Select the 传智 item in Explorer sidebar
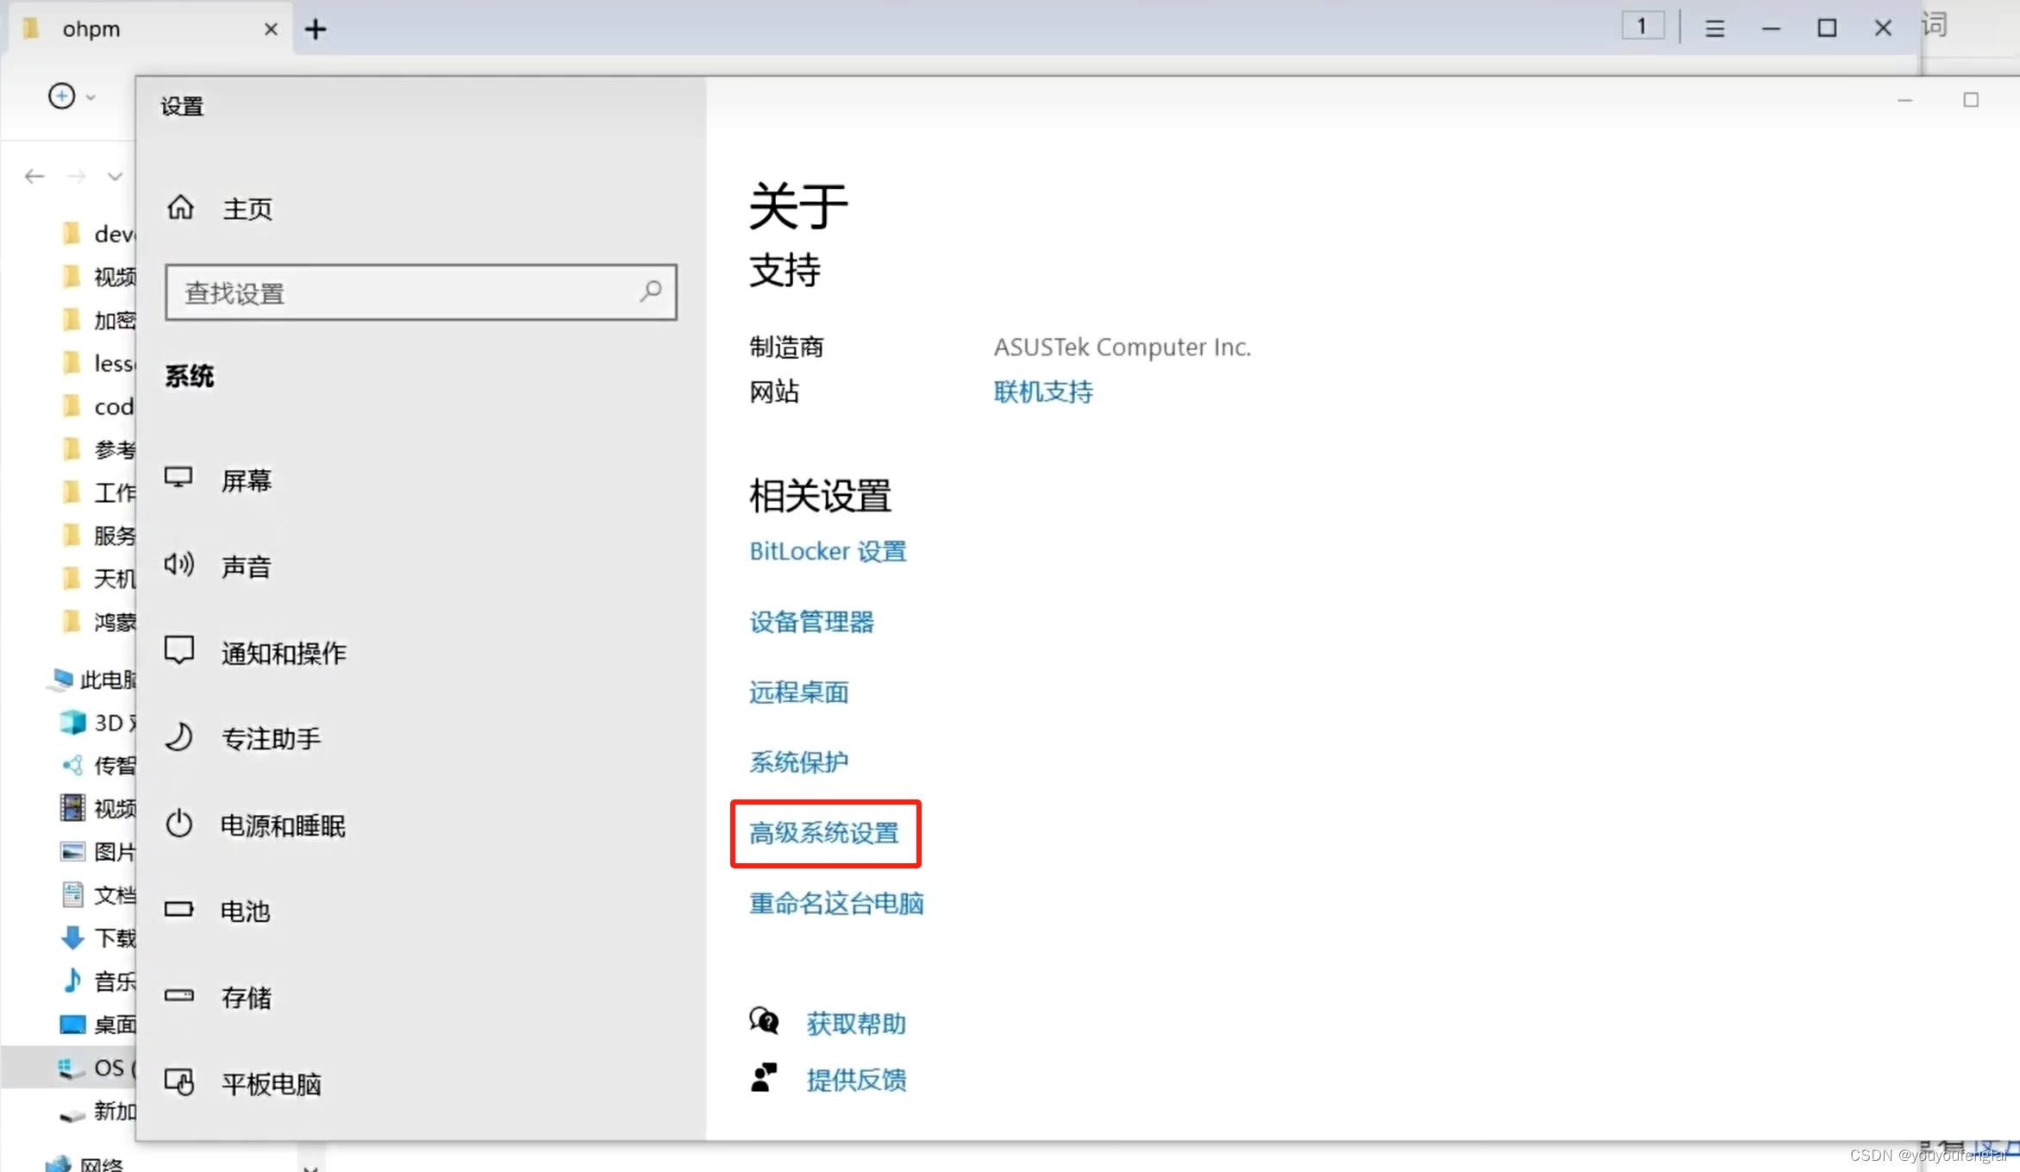This screenshot has width=2020, height=1172. click(x=98, y=765)
